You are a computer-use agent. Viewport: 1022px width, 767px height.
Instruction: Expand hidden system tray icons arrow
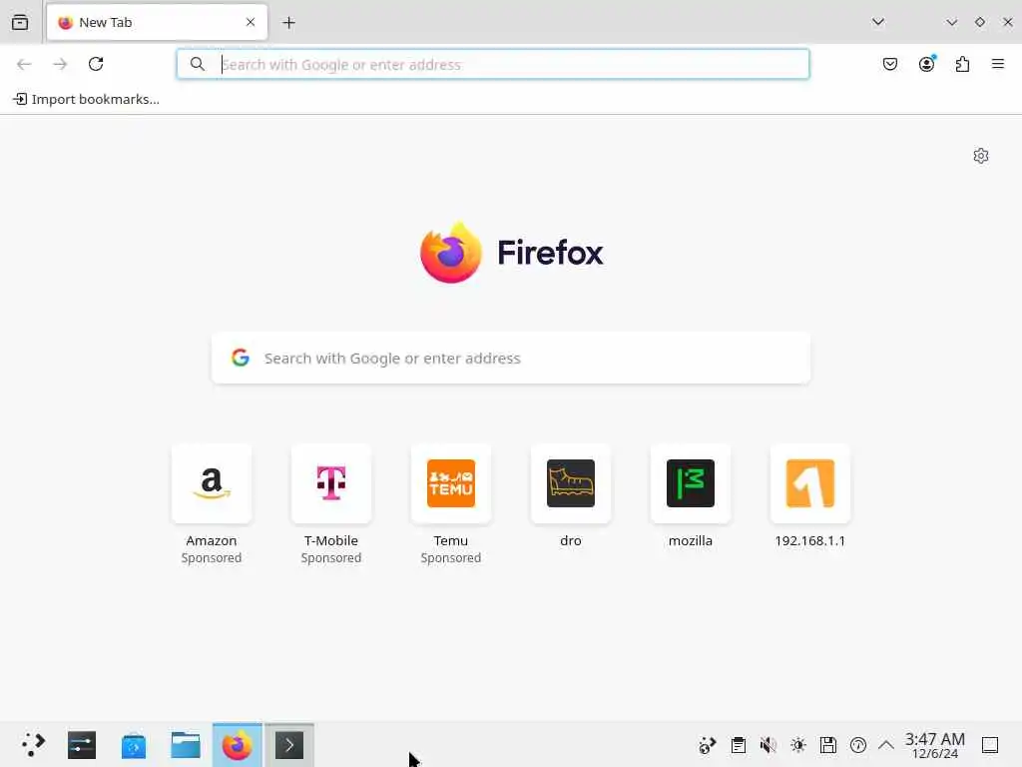click(886, 745)
